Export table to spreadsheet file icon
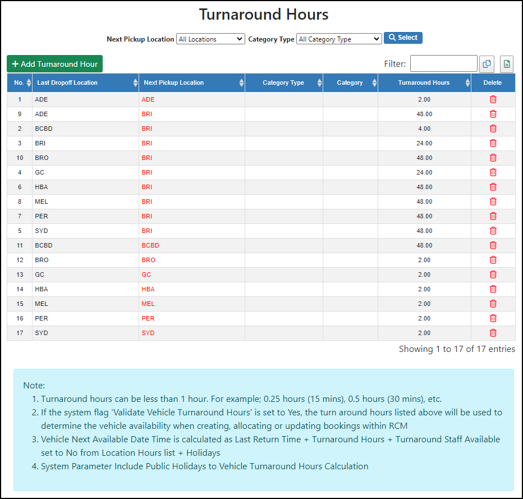This screenshot has width=523, height=499. [x=507, y=64]
